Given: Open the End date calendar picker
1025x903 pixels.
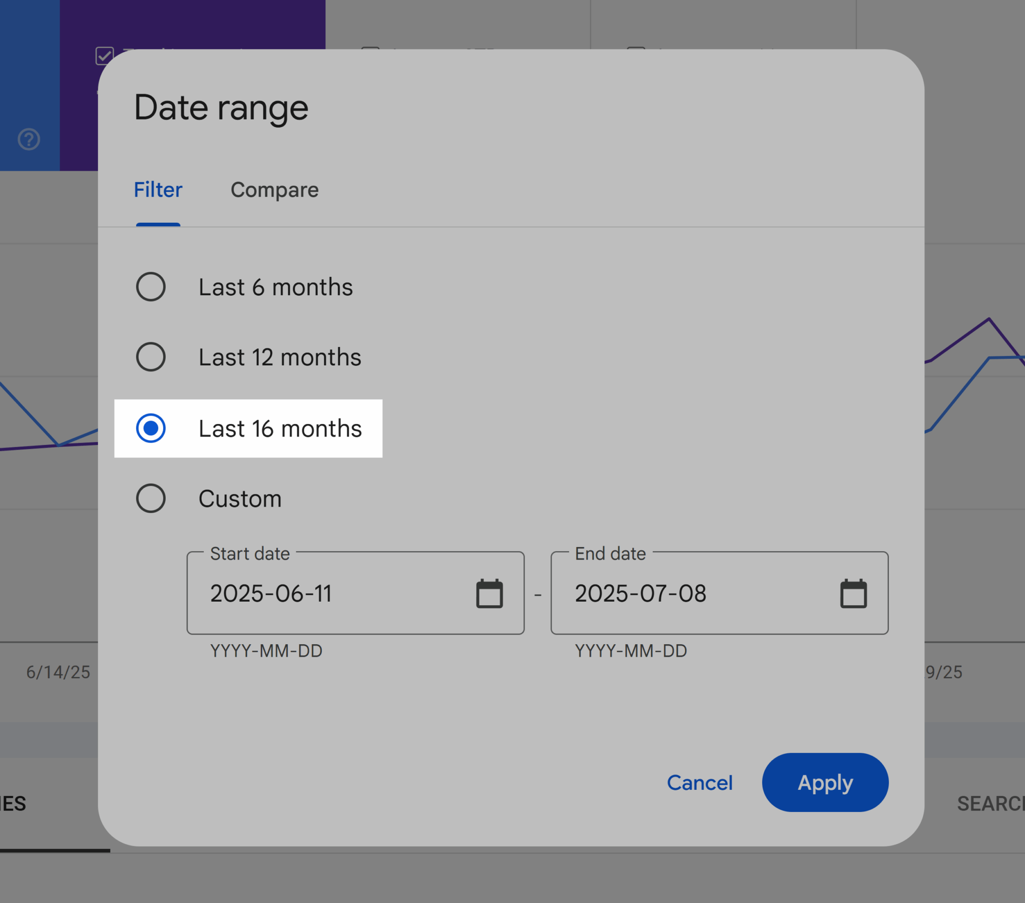Looking at the screenshot, I should pyautogui.click(x=853, y=594).
